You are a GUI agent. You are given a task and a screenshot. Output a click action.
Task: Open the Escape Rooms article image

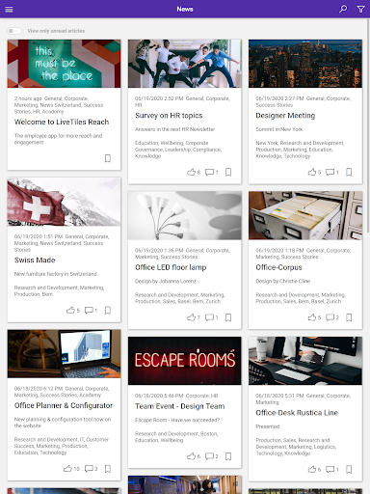point(185,361)
